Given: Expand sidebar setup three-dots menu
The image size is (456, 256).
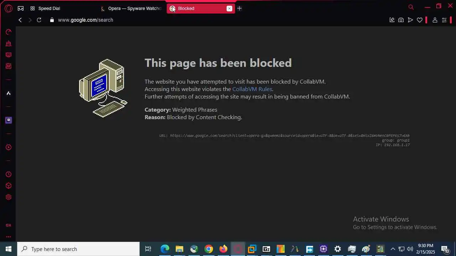Looking at the screenshot, I should click(x=9, y=237).
